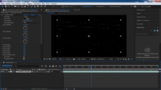Viewport: 161px width, 90px height.
Task: Click the Pick Point black color swatch
Action: pos(24,19)
